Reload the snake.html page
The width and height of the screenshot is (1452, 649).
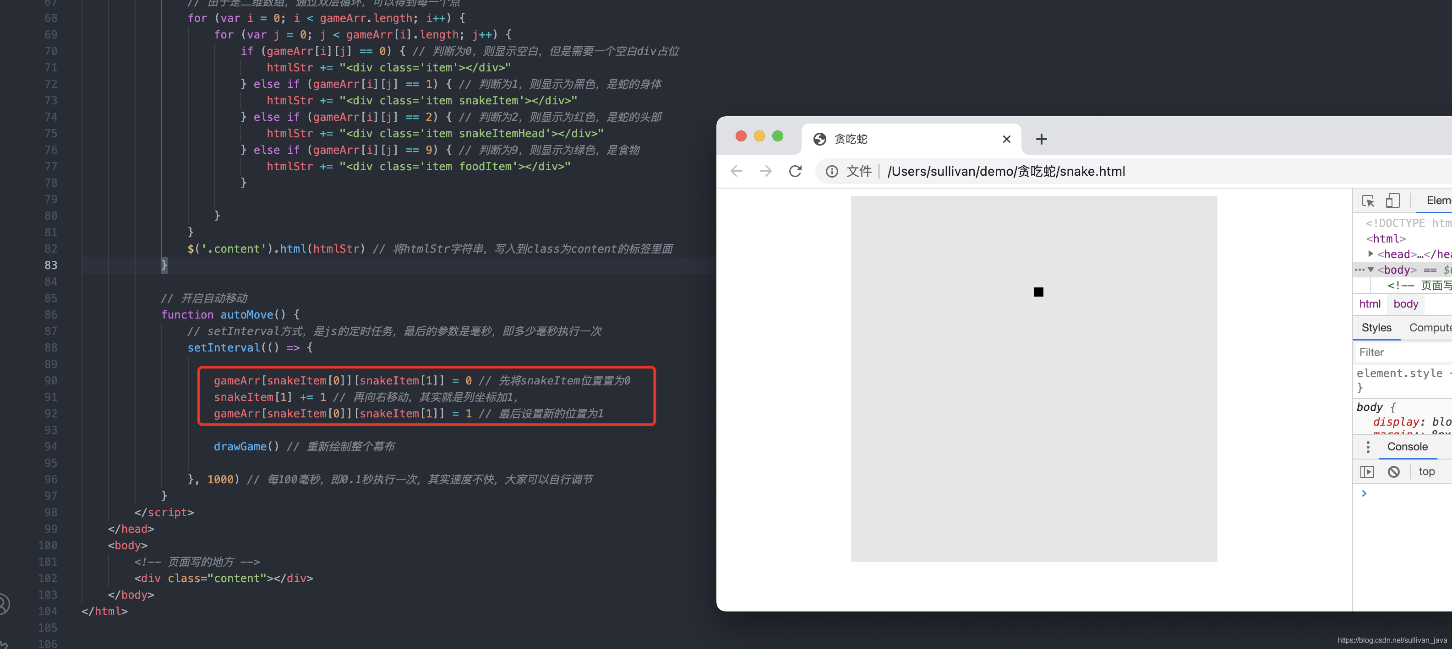795,171
